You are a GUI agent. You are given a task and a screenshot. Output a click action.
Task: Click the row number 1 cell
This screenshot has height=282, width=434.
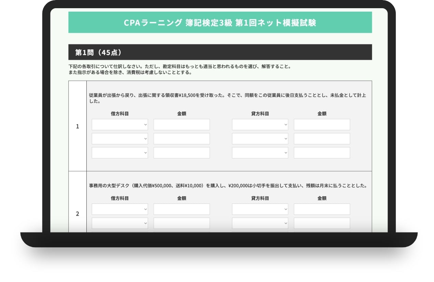77,126
